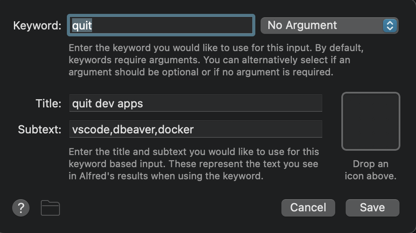Screen dimensions: 416x233
Task: Click the "Subtext:" label
Action: click(x=40, y=129)
